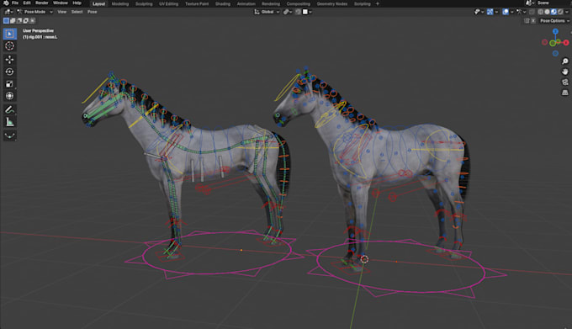Open the snapping options dropdown
The image size is (572, 329).
tap(291, 12)
